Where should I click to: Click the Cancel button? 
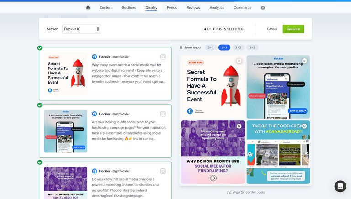pos(272,29)
